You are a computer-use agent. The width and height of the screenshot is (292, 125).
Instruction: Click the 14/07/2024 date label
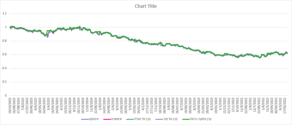tap(105, 105)
